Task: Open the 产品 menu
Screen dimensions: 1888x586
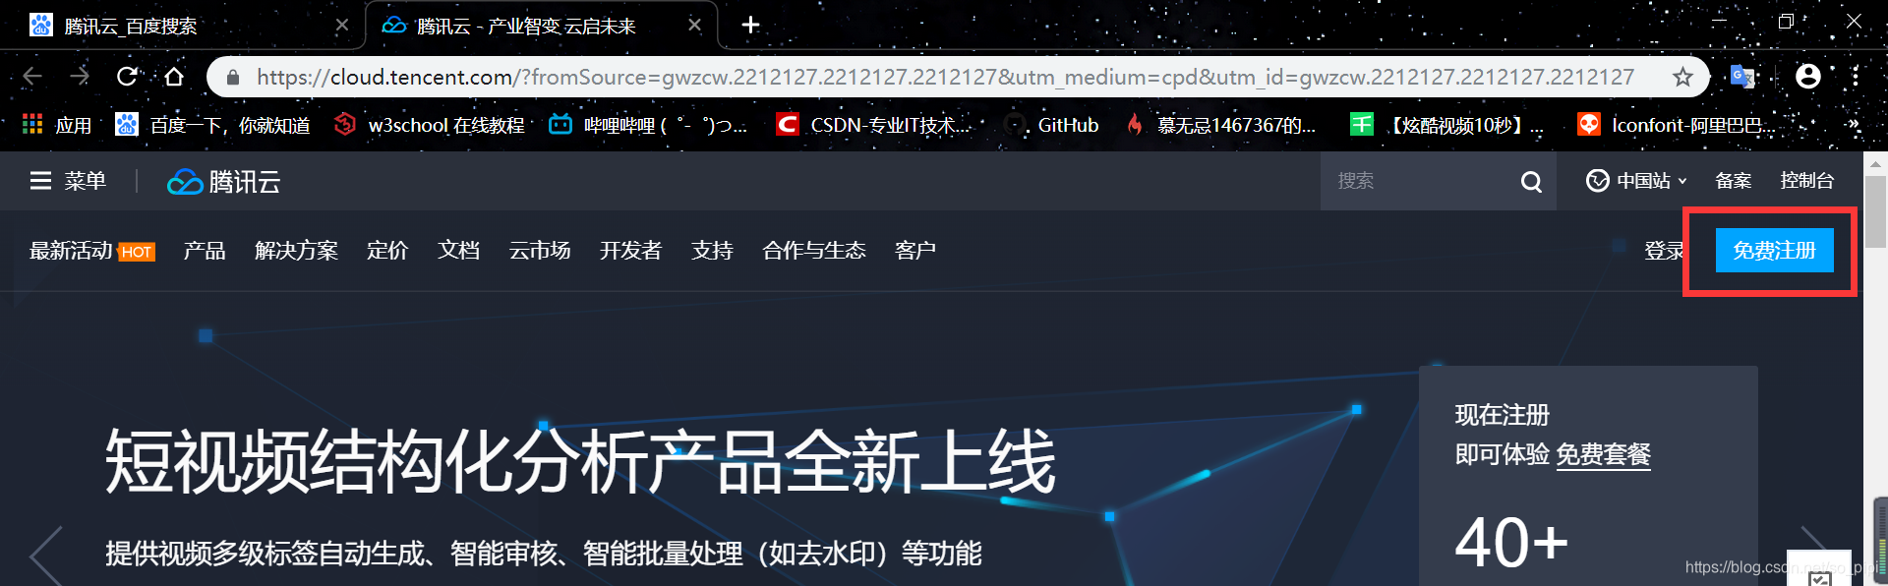Action: coord(205,251)
